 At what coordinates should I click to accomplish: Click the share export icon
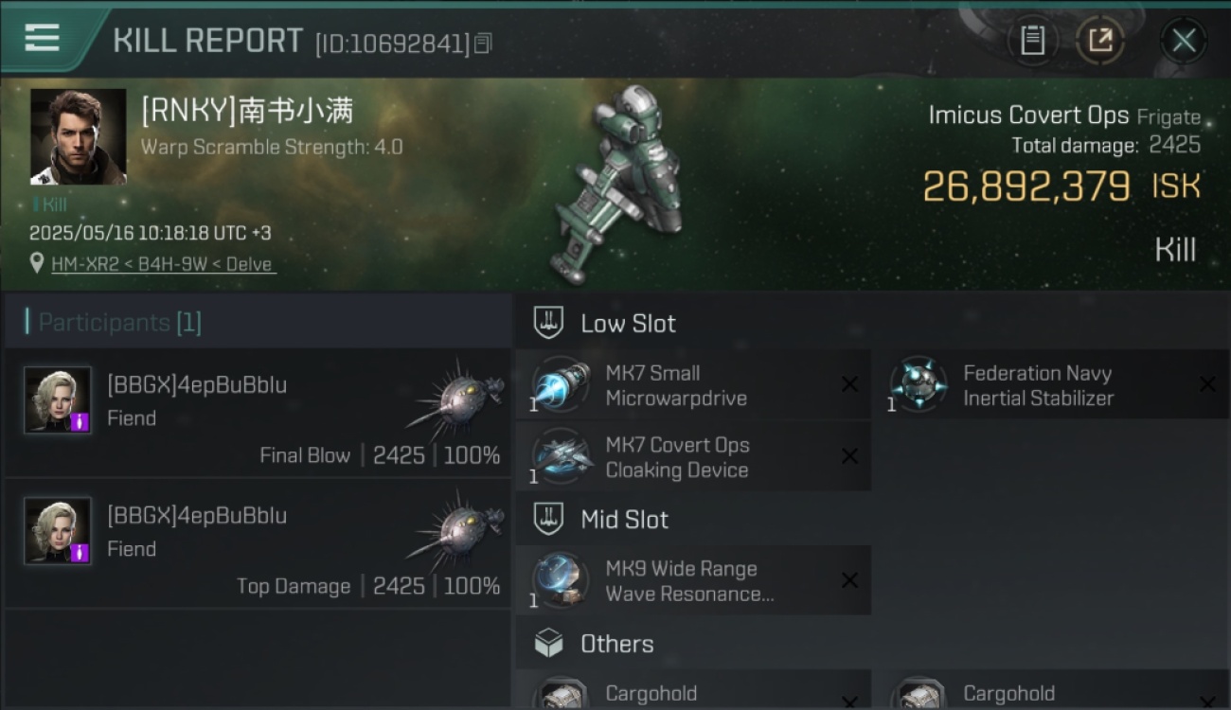1099,41
